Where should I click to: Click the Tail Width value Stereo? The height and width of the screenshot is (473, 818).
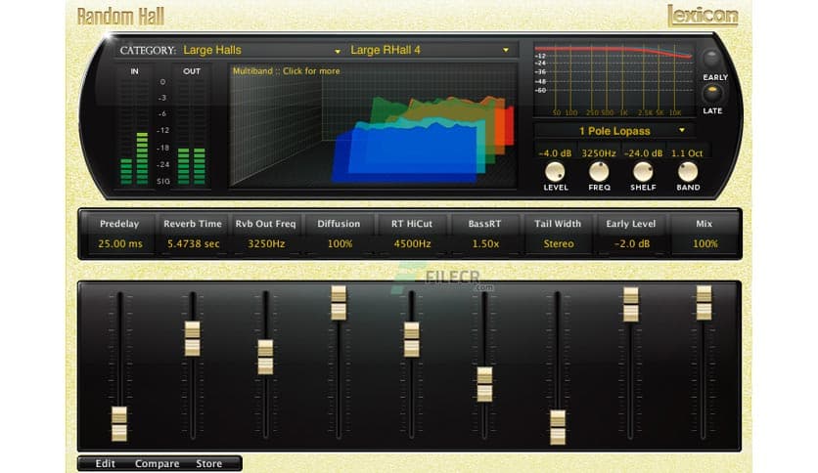(x=558, y=243)
